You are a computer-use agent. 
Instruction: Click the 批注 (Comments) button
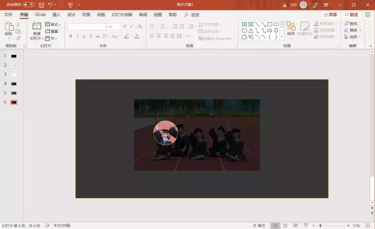click(x=351, y=15)
